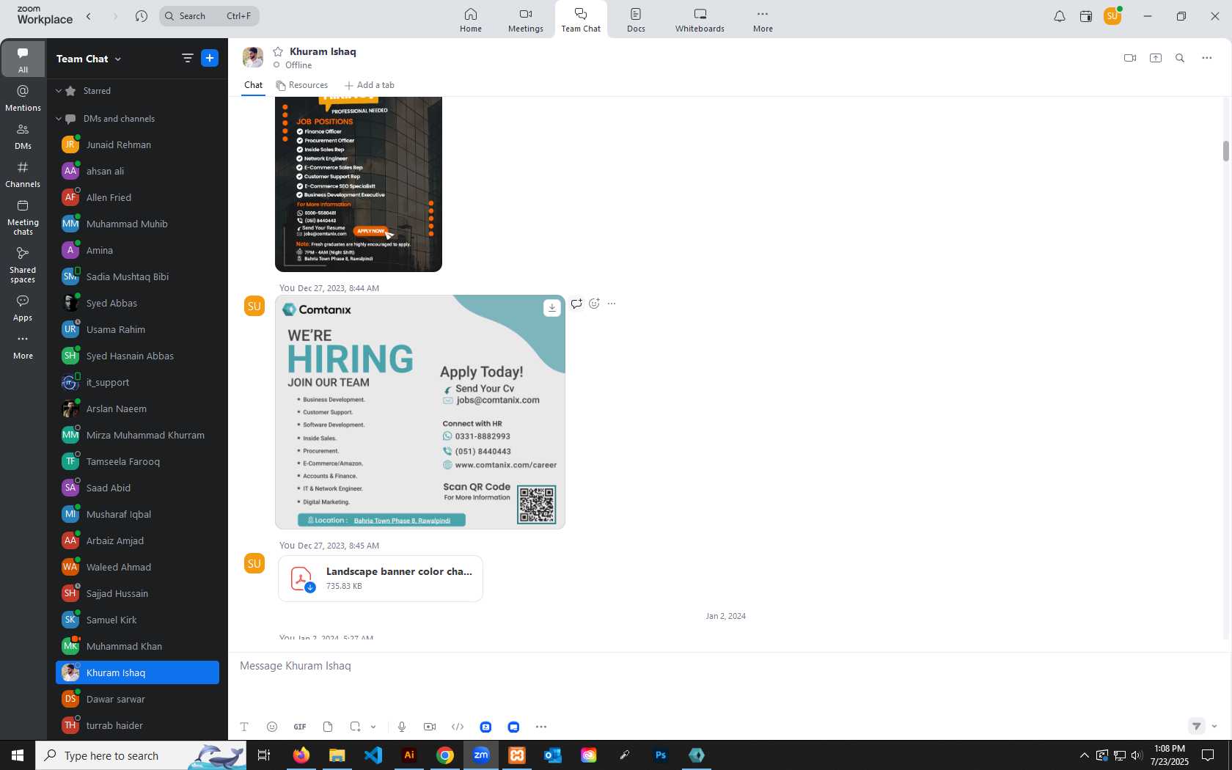Open the chat with Junaid Rehman
The height and width of the screenshot is (770, 1232).
137,144
